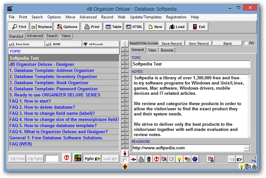
Task: Open the File menu
Action: pyautogui.click(x=12, y=17)
